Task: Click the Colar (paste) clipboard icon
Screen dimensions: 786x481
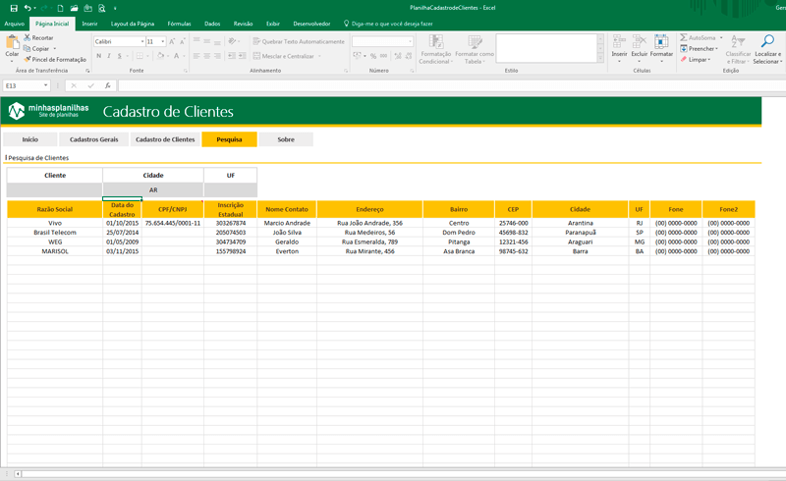Action: 12,43
